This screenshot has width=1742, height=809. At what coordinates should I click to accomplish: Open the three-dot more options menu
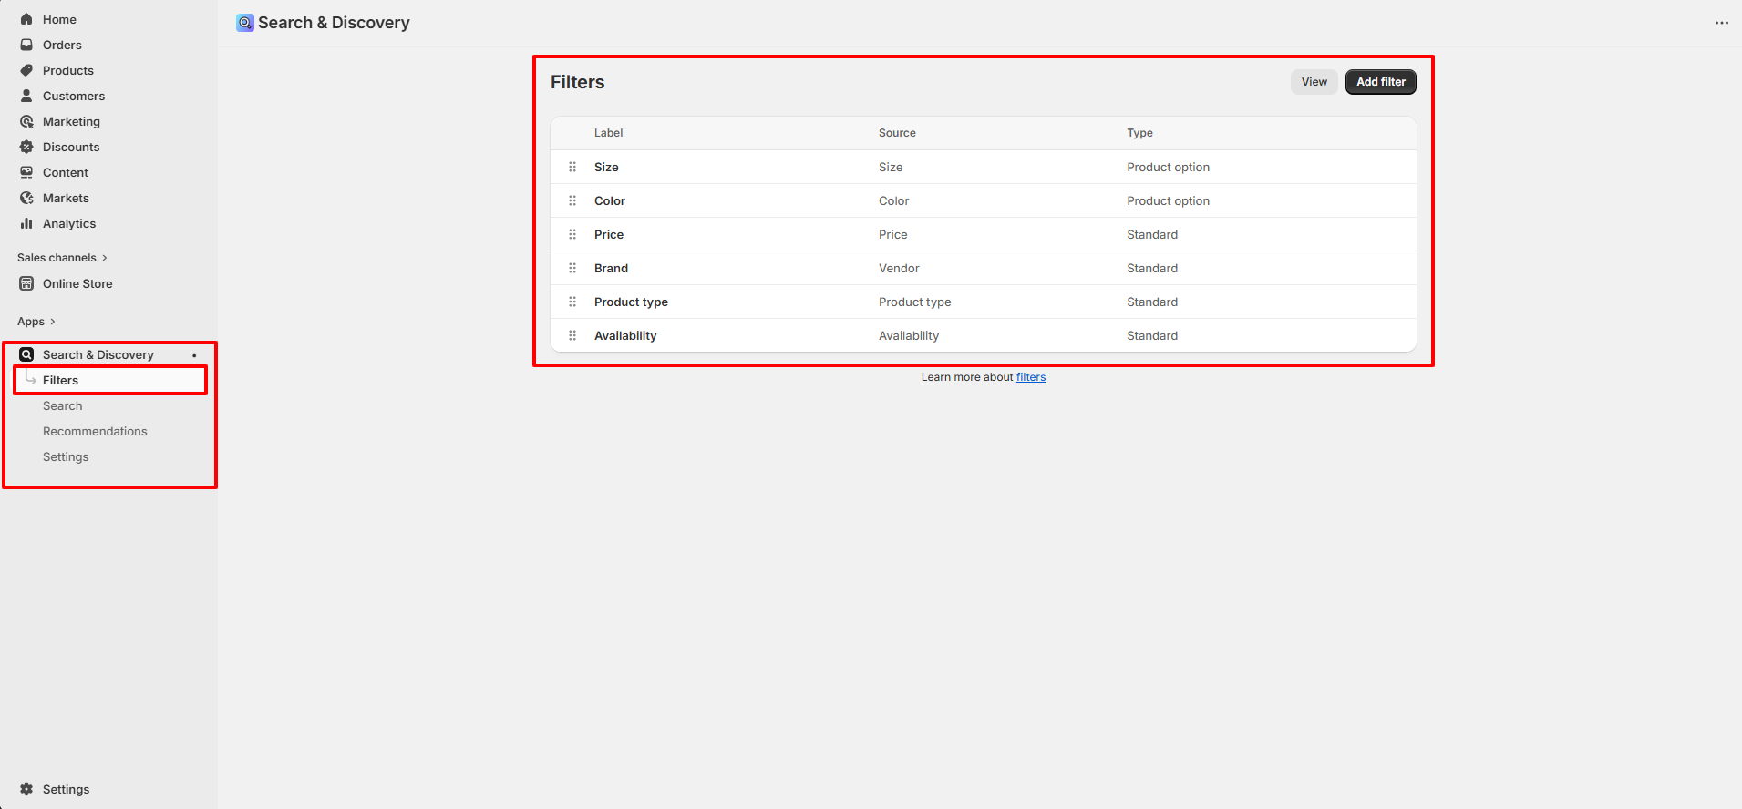tap(1721, 23)
